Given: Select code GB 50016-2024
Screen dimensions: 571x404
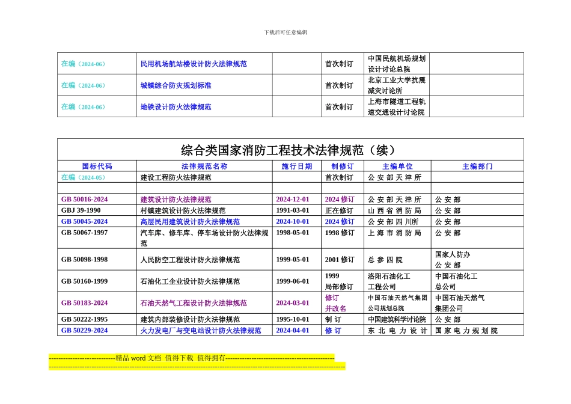Looking at the screenshot, I should pyautogui.click(x=85, y=199).
